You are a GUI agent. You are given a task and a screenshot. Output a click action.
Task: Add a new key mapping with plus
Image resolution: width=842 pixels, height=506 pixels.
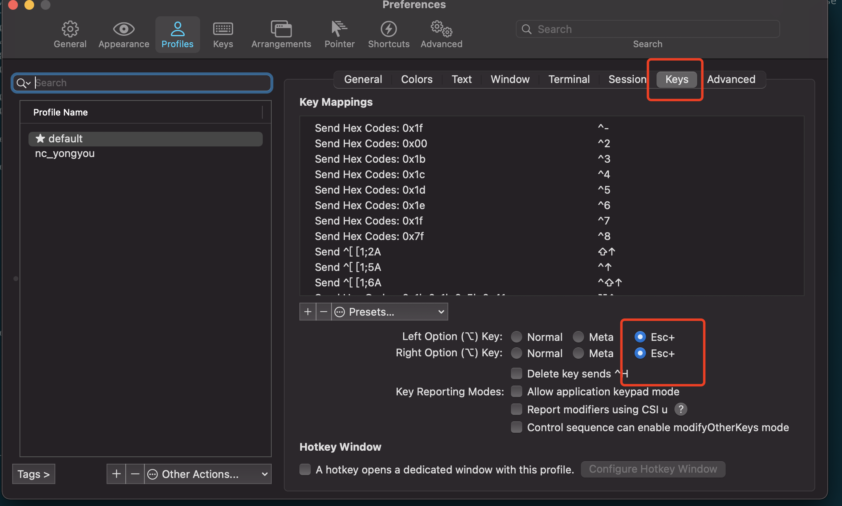coord(308,312)
